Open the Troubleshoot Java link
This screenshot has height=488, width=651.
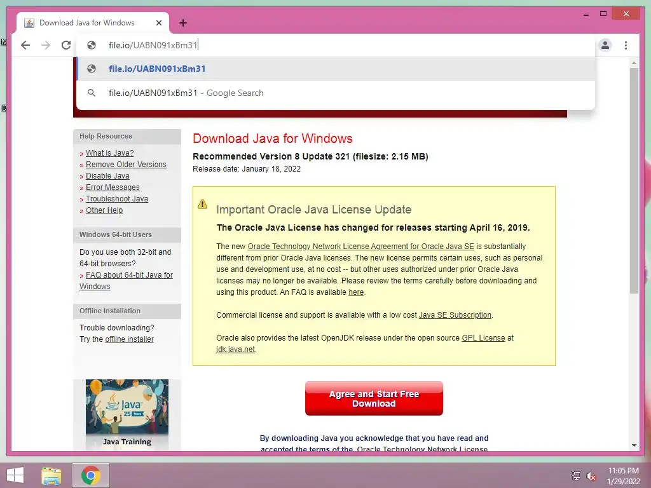point(117,199)
